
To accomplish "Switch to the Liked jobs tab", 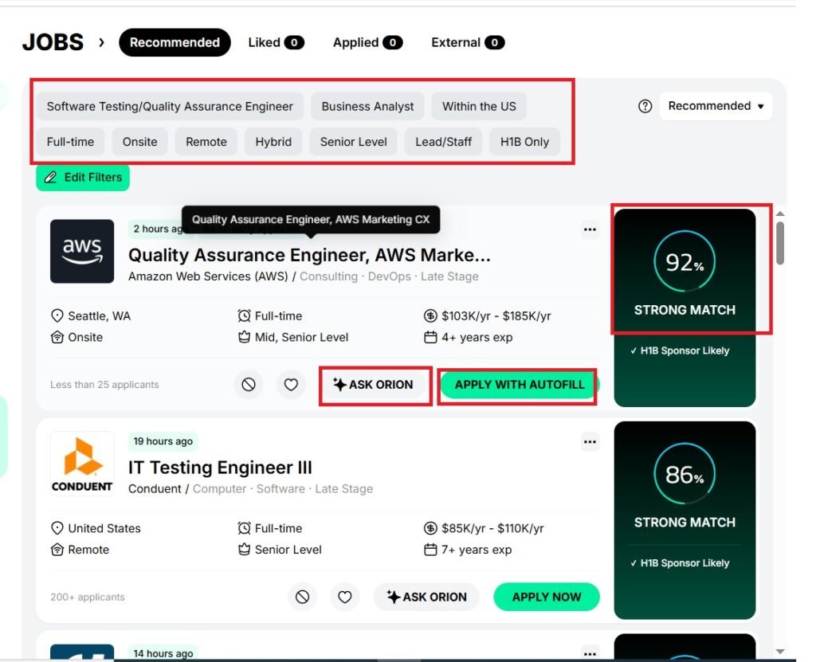I will [276, 42].
